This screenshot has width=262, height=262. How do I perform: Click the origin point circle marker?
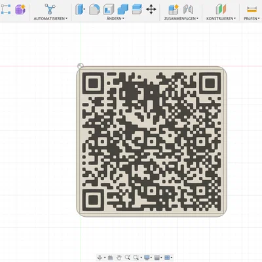click(81, 65)
